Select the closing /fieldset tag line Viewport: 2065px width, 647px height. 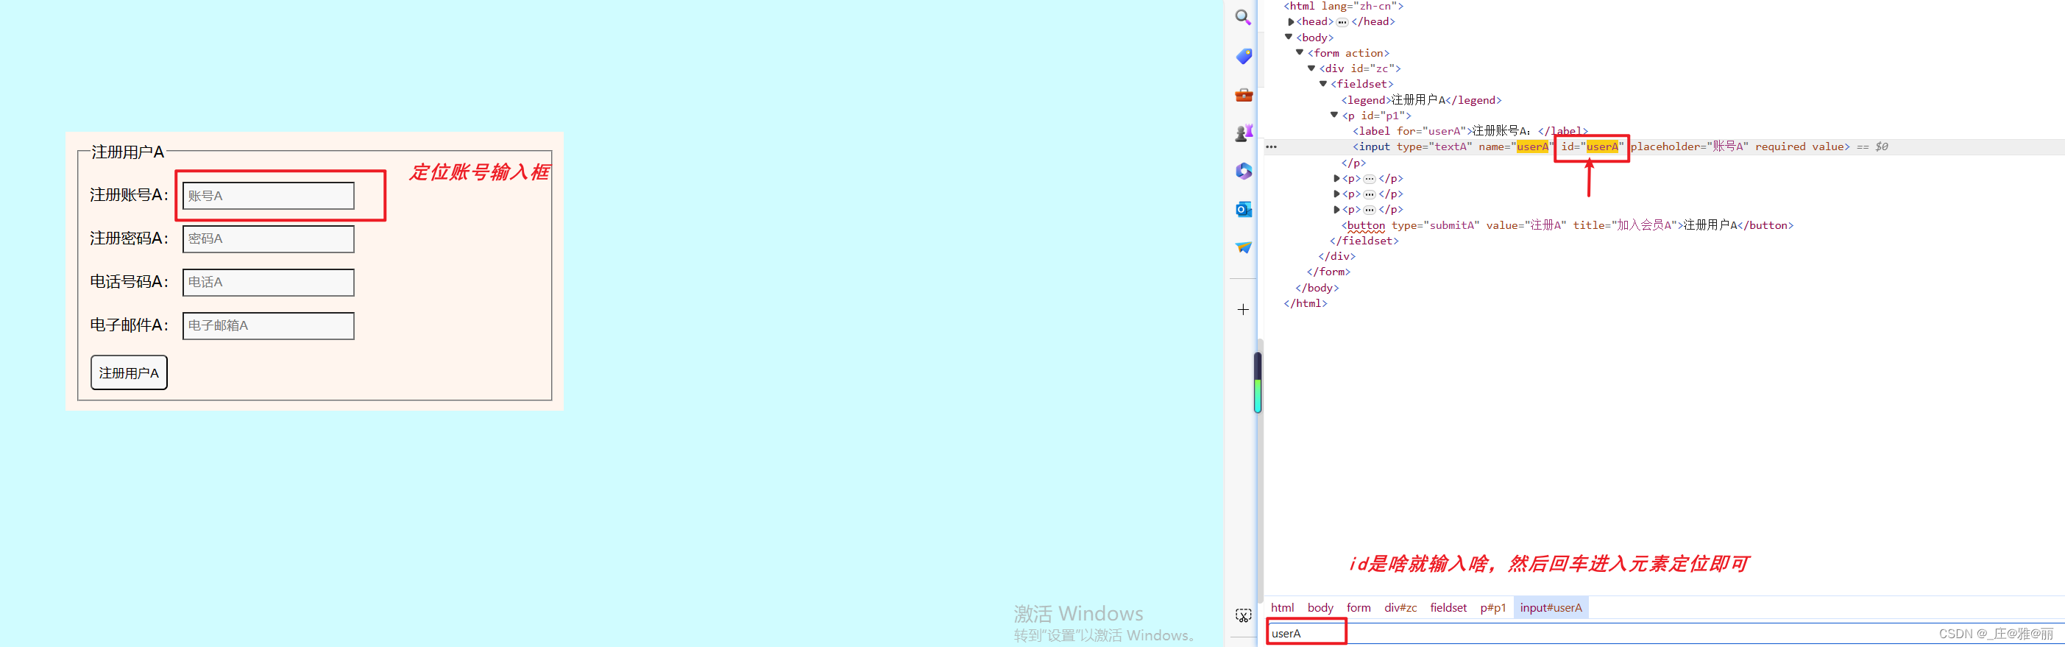(x=1364, y=241)
